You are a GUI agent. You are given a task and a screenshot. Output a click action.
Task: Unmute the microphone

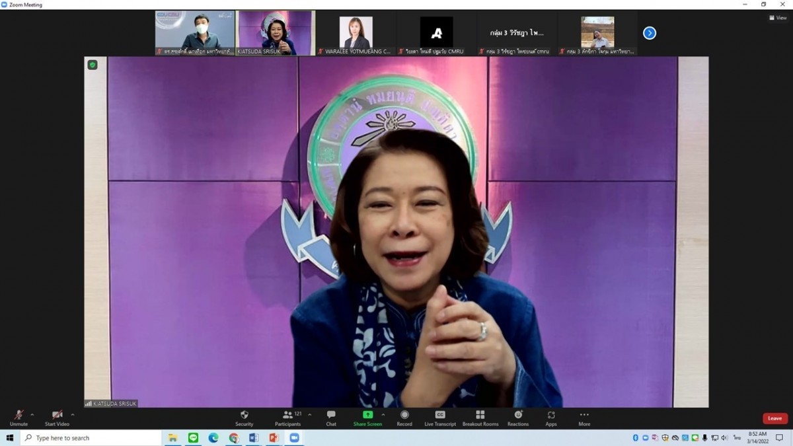[x=19, y=418]
